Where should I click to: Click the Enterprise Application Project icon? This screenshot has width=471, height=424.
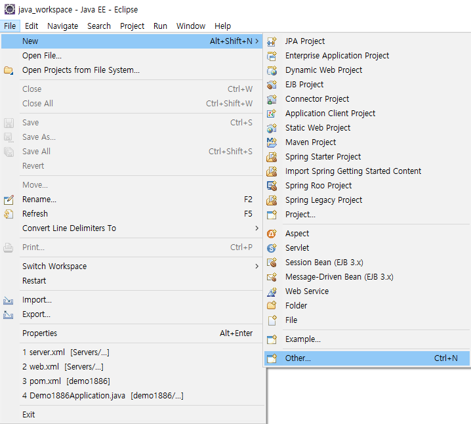[x=272, y=56]
